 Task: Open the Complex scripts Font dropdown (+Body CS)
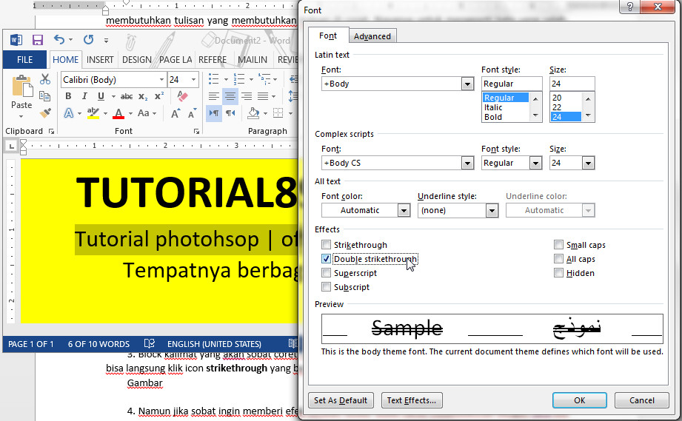[x=467, y=163]
